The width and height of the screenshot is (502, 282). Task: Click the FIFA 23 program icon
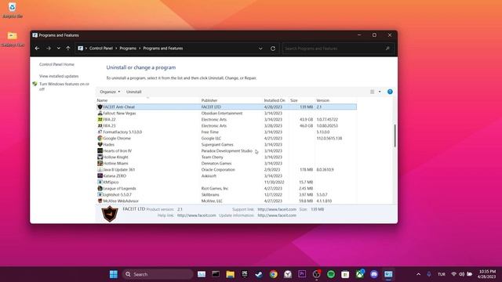[x=100, y=125]
